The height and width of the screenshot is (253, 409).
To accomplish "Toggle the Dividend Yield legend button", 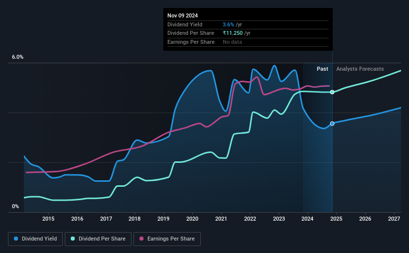I will pyautogui.click(x=35, y=239).
